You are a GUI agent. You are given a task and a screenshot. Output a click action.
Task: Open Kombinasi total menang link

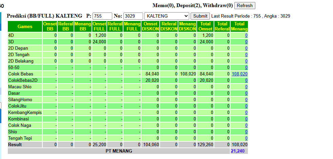246,119
